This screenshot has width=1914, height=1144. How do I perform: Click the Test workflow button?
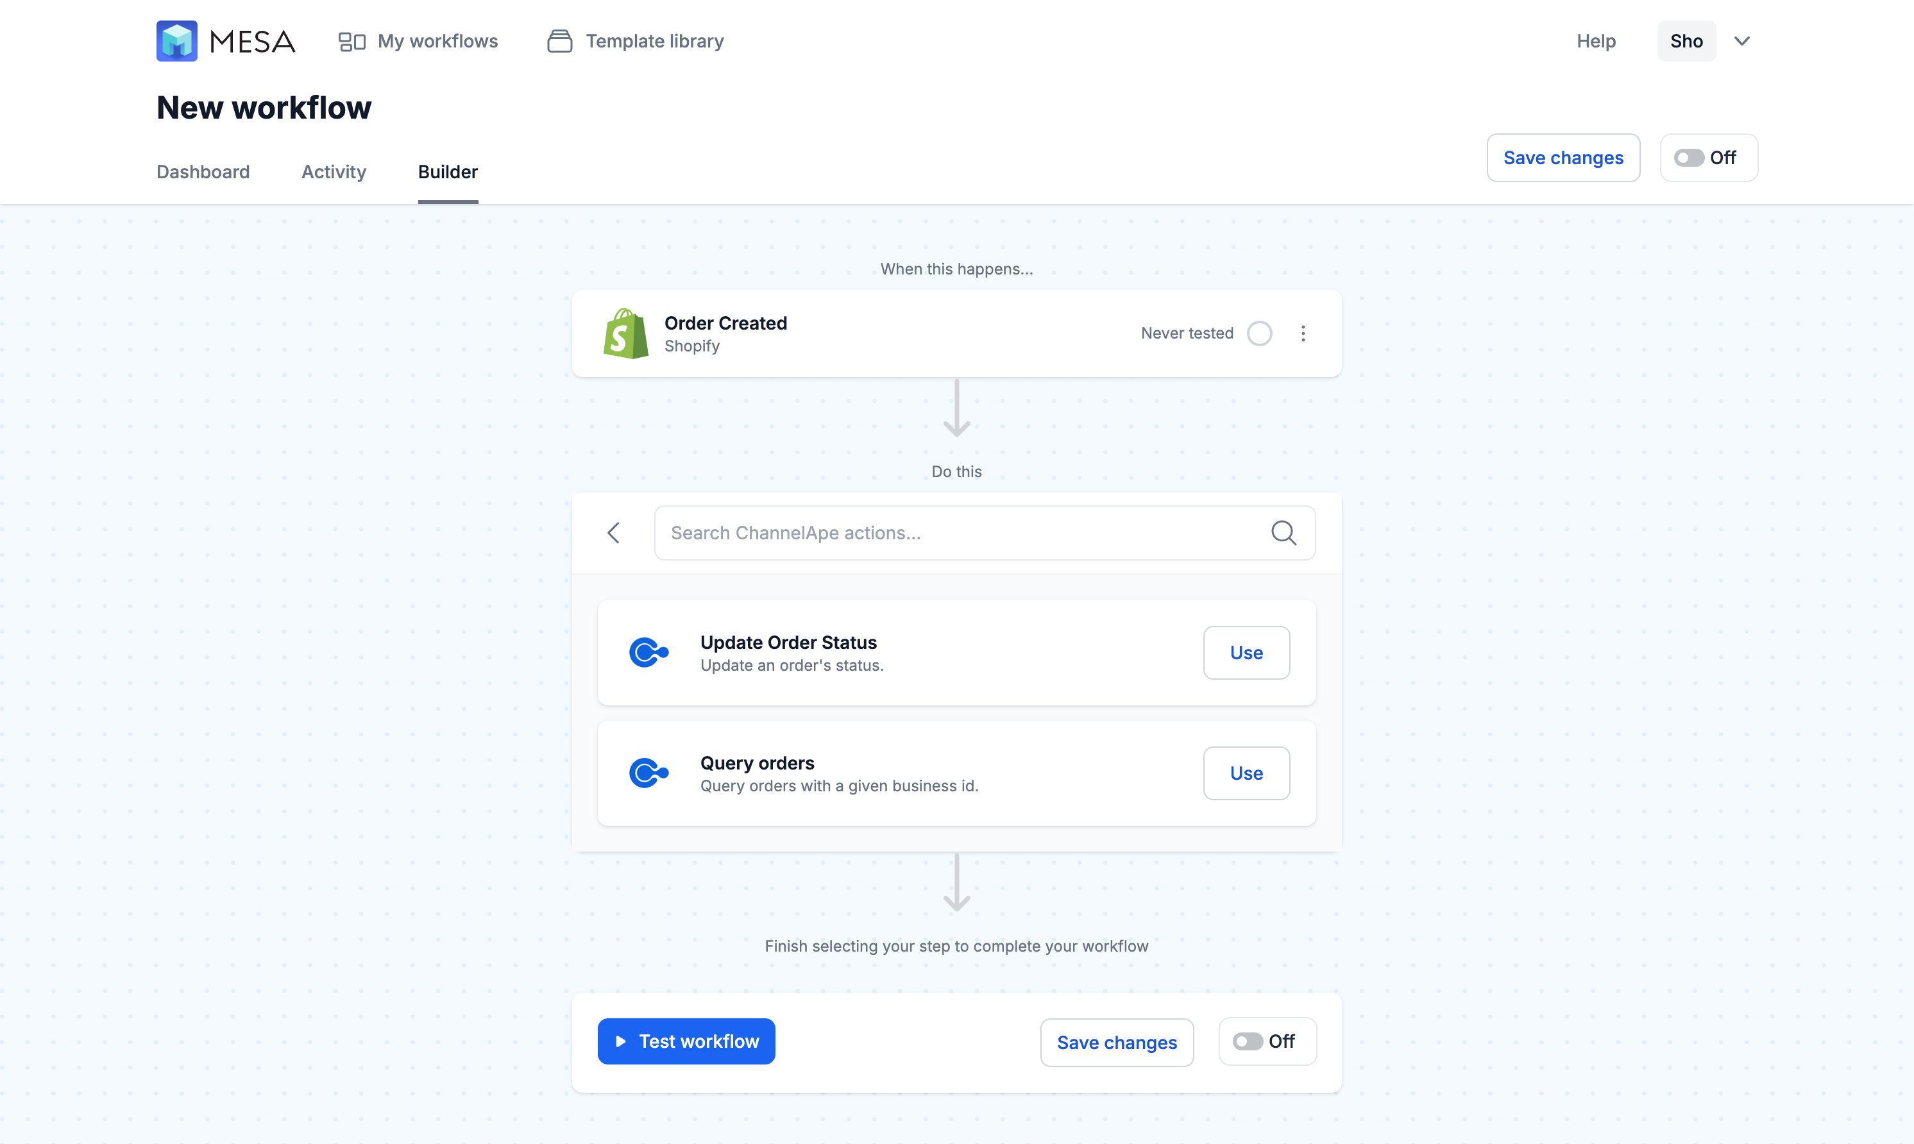click(686, 1041)
